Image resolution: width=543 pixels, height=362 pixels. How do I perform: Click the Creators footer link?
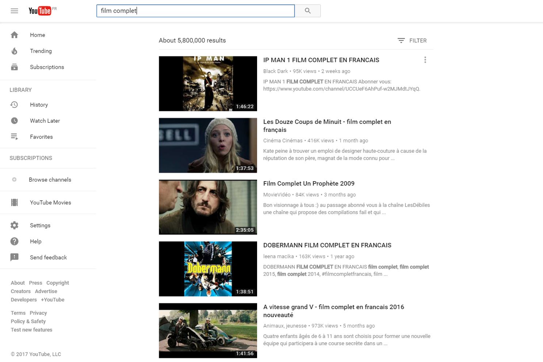20,291
